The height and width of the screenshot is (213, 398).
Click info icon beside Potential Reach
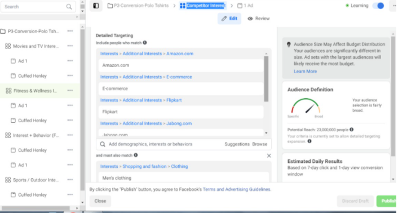tap(351, 130)
